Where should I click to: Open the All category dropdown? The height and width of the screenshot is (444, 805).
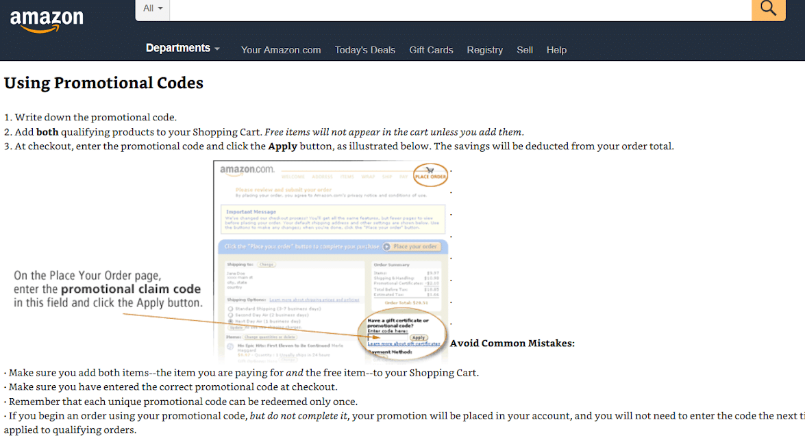tap(153, 9)
